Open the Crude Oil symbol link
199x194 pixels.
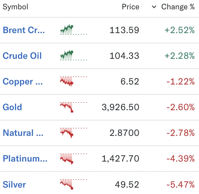point(22,56)
